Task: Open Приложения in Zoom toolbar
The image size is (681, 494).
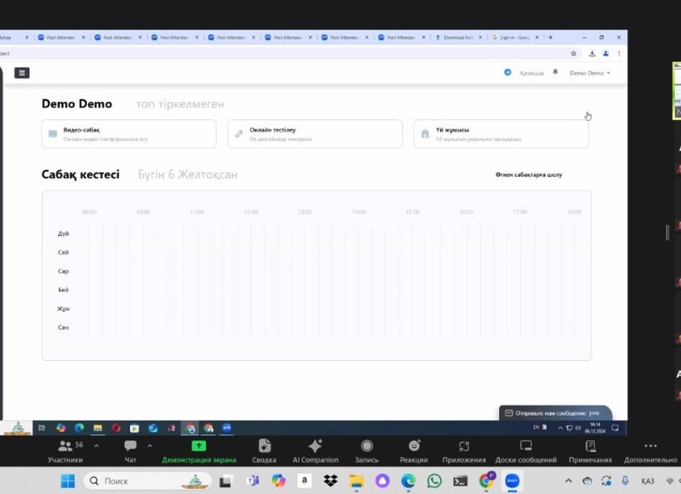Action: pos(464,451)
